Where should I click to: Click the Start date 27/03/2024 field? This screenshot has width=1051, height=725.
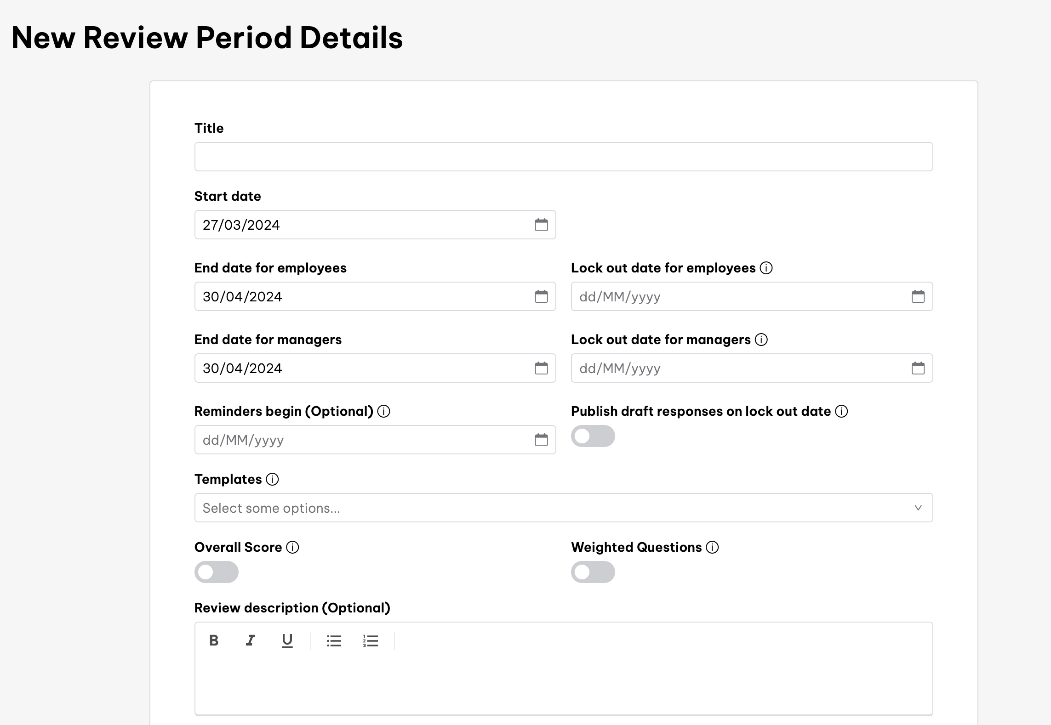pos(375,225)
